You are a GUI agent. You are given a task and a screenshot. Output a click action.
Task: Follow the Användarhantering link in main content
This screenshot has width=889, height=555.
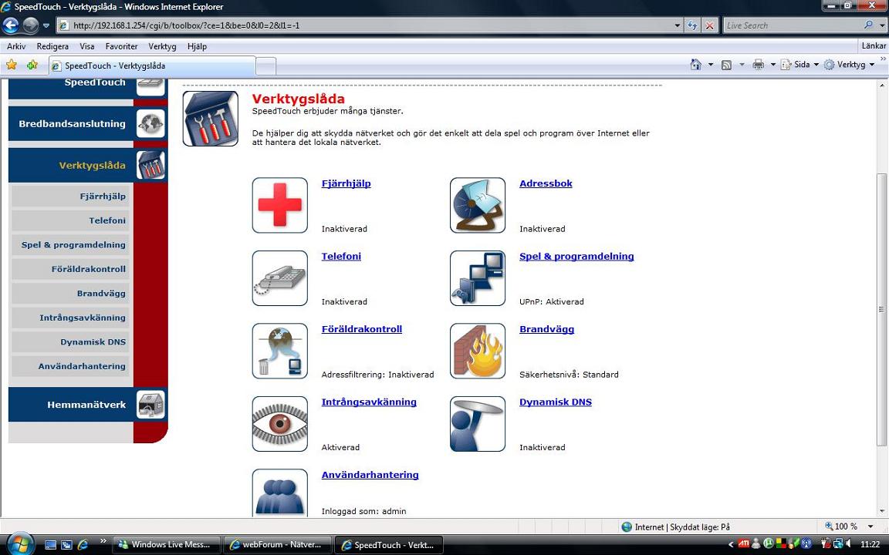(370, 475)
